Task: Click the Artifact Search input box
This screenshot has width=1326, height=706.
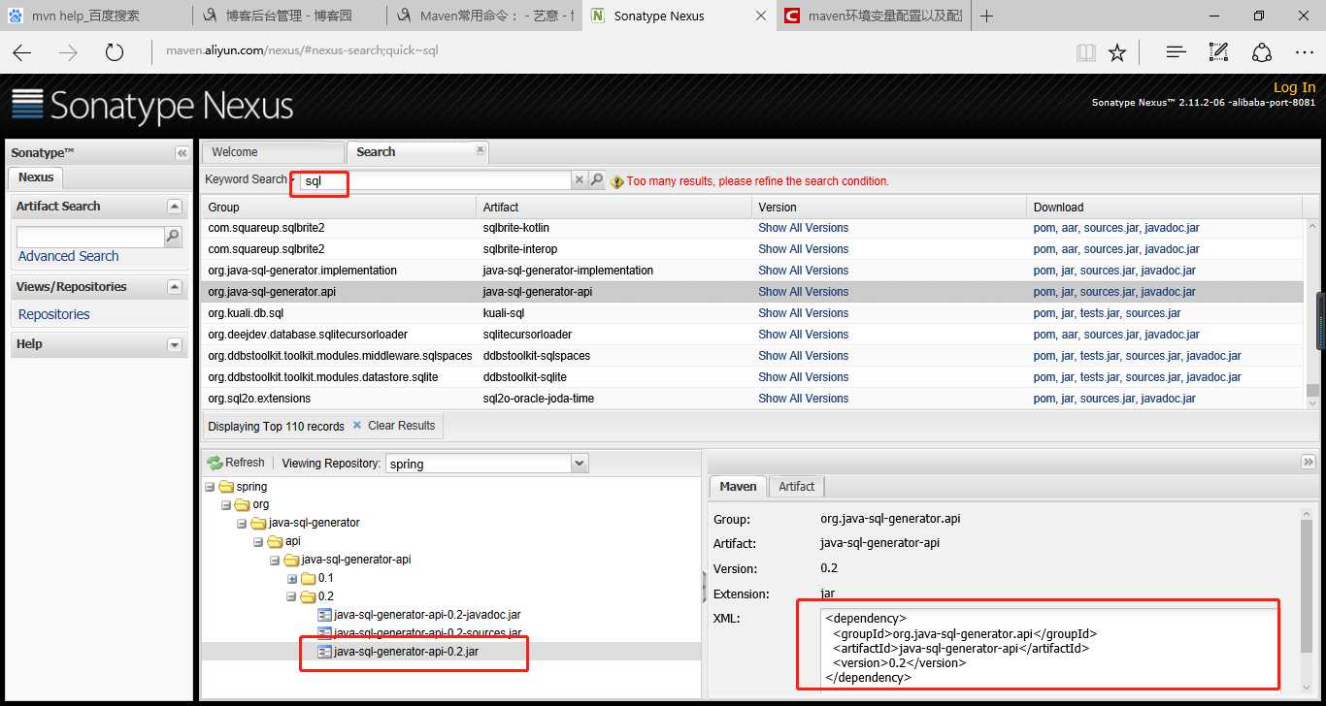Action: point(91,236)
